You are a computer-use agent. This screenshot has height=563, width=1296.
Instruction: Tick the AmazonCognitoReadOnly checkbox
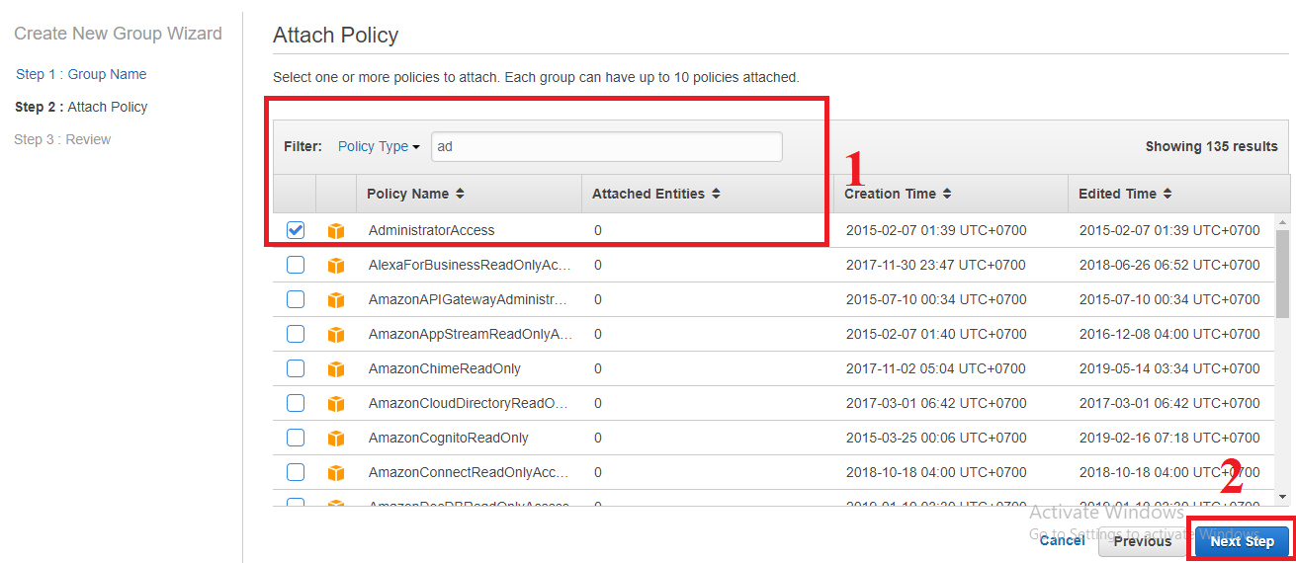pyautogui.click(x=296, y=438)
